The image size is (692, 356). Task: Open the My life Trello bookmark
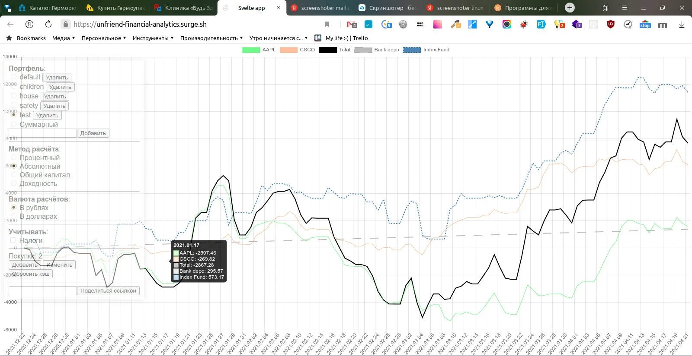[341, 38]
